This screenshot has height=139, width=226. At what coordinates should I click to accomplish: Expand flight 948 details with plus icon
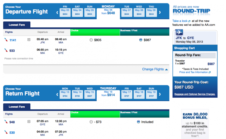29,122
